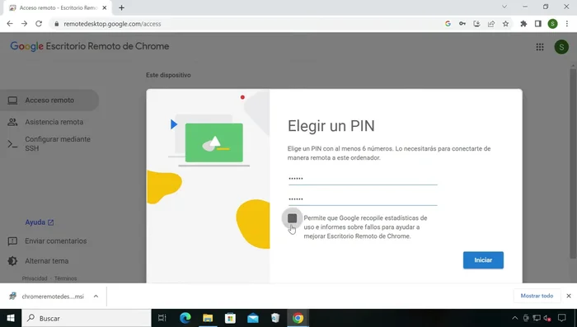This screenshot has height=327, width=577.
Task: Open network status tray icon
Action: (x=537, y=318)
